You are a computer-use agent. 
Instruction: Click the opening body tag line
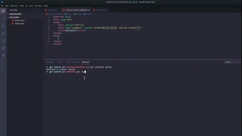tap(57, 36)
